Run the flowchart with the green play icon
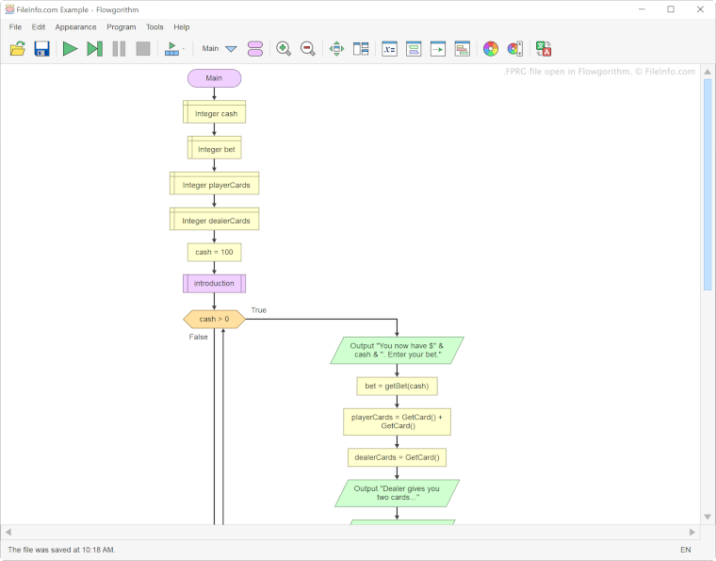The image size is (716, 561). click(70, 48)
